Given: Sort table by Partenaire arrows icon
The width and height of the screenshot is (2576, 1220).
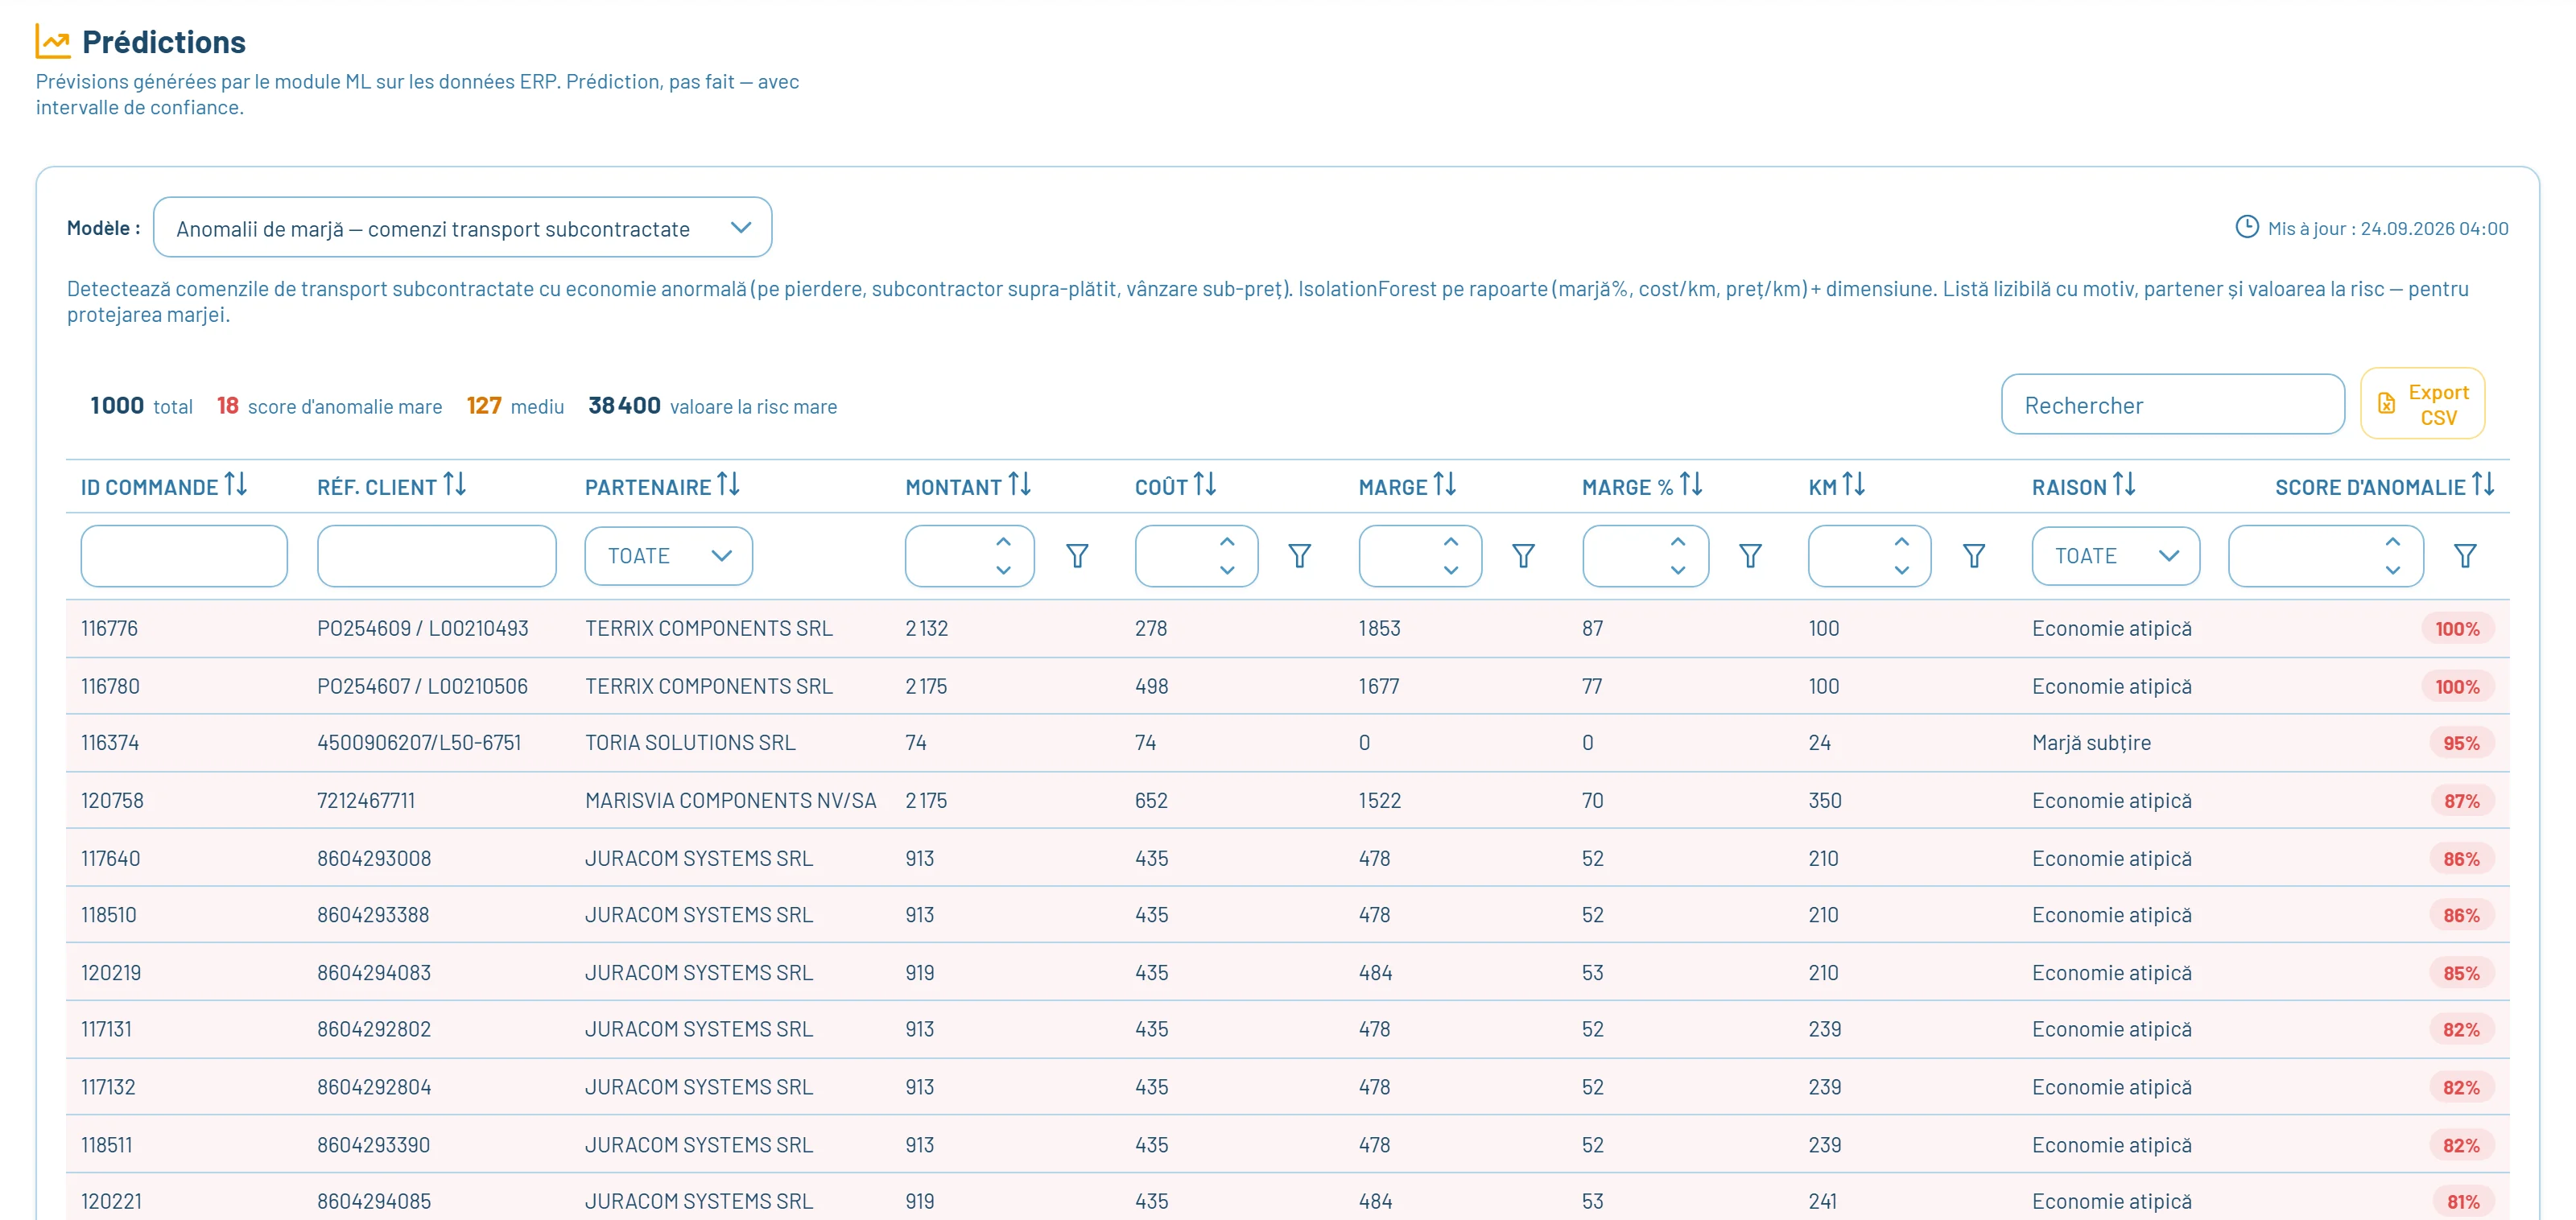Looking at the screenshot, I should coord(729,485).
